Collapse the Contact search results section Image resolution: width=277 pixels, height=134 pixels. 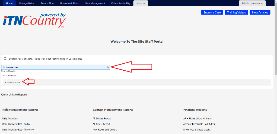coord(4,76)
